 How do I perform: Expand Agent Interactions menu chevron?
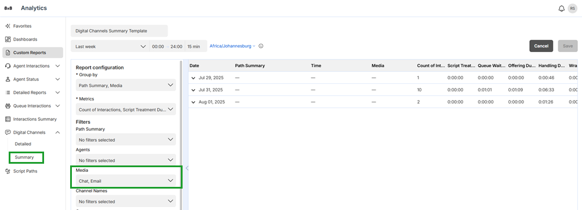57,66
